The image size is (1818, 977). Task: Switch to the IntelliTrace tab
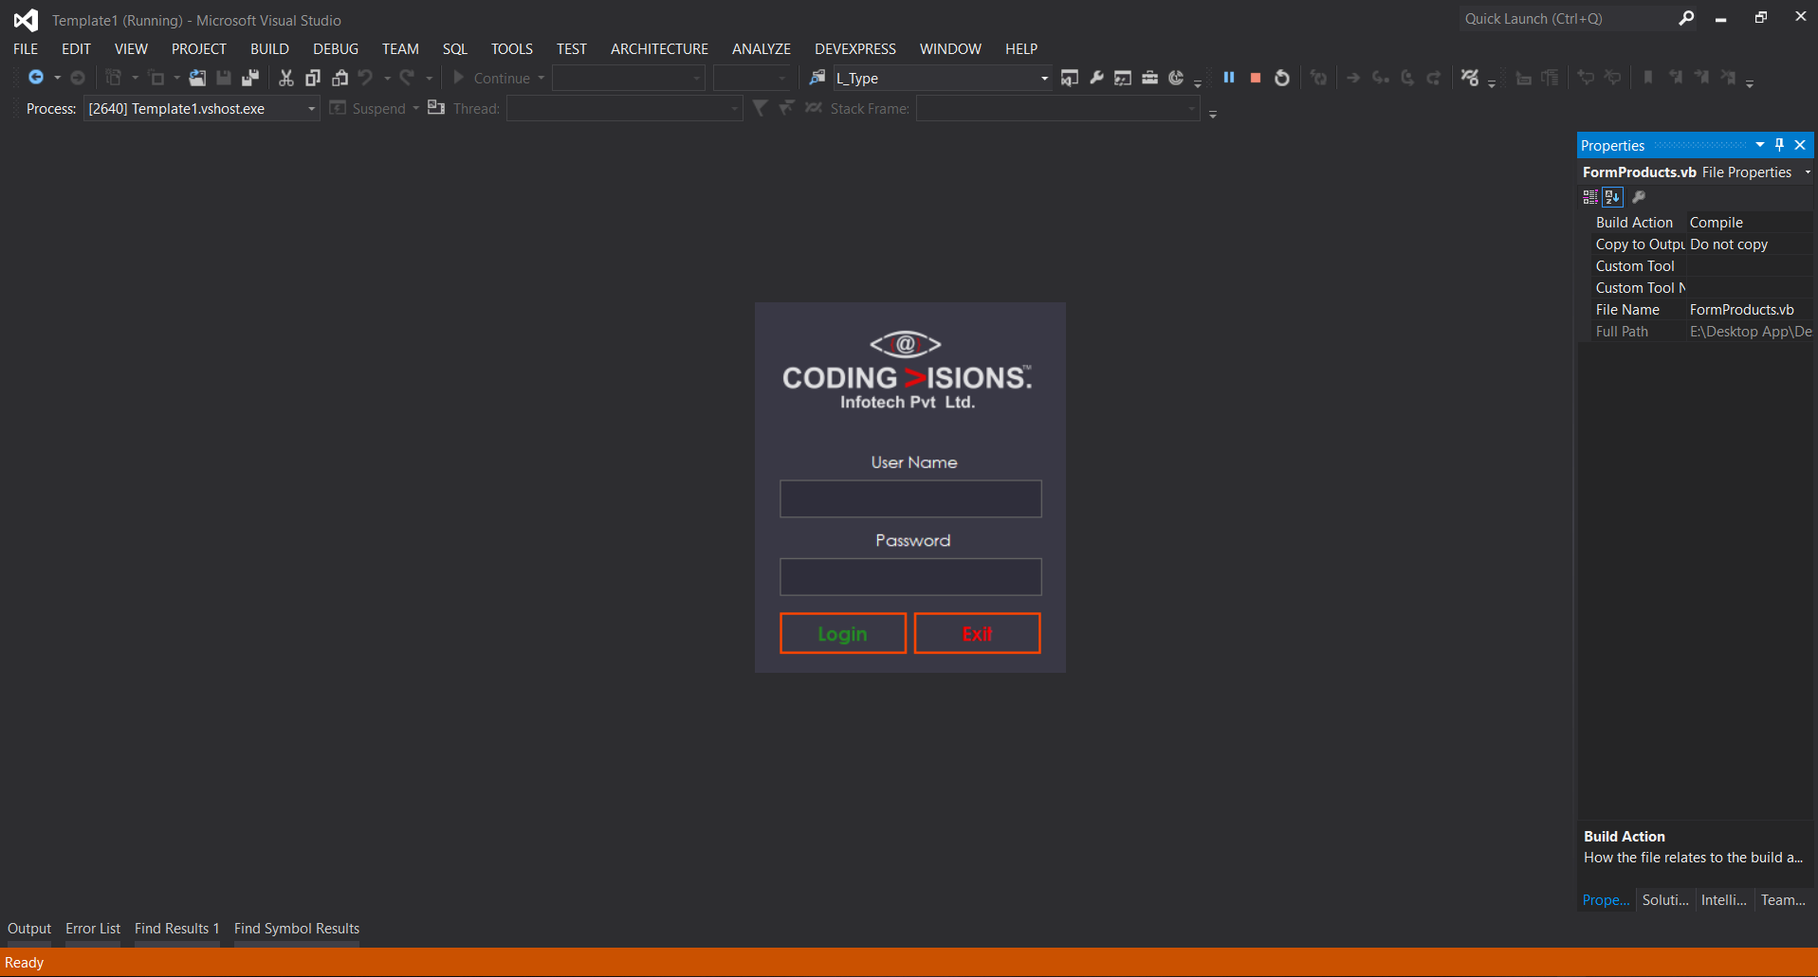[1724, 900]
